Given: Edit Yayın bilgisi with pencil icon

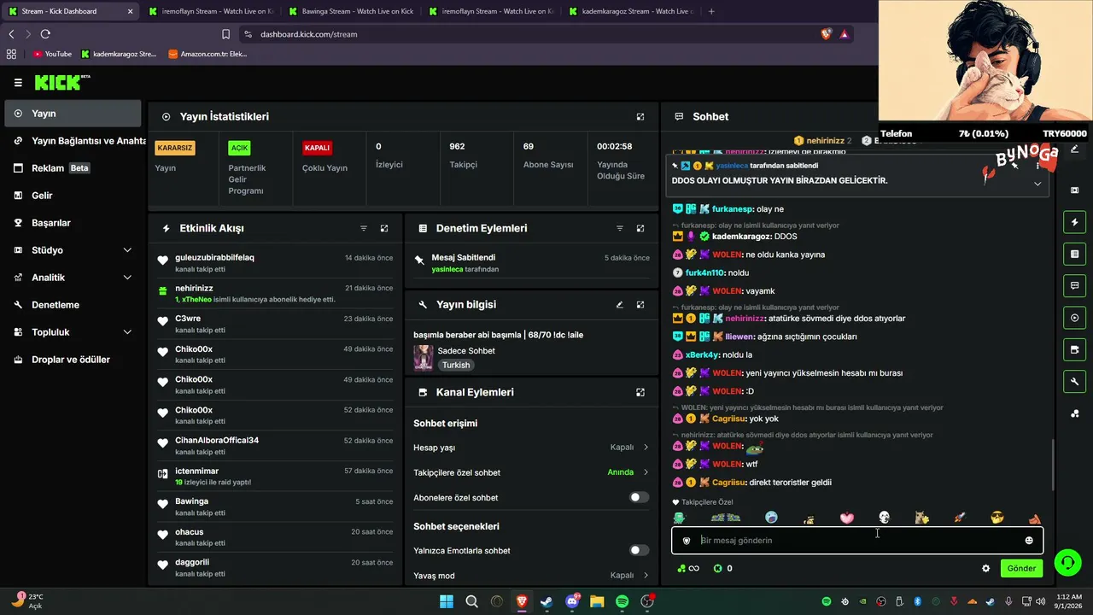Looking at the screenshot, I should pyautogui.click(x=620, y=304).
